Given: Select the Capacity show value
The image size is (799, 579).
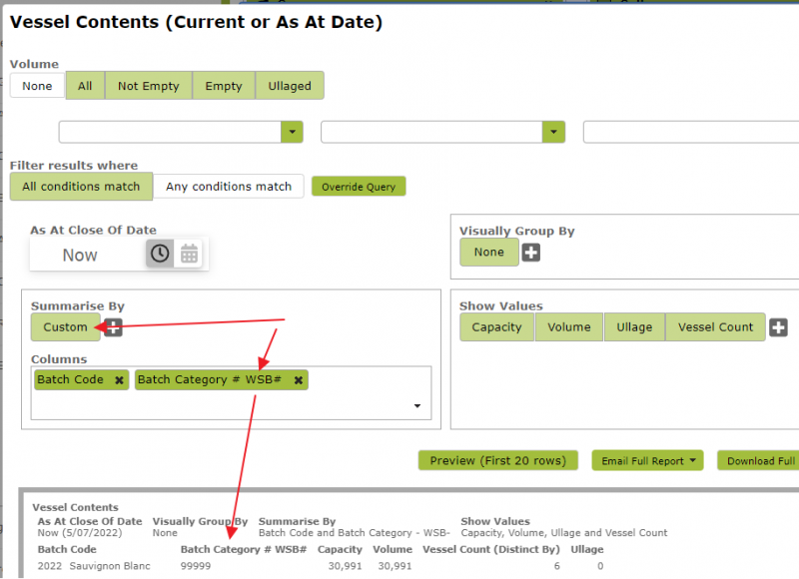Looking at the screenshot, I should pyautogui.click(x=496, y=327).
